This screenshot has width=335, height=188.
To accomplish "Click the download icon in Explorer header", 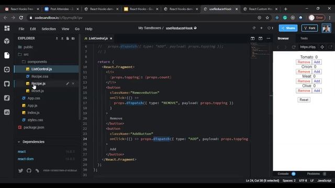I will [57, 38].
